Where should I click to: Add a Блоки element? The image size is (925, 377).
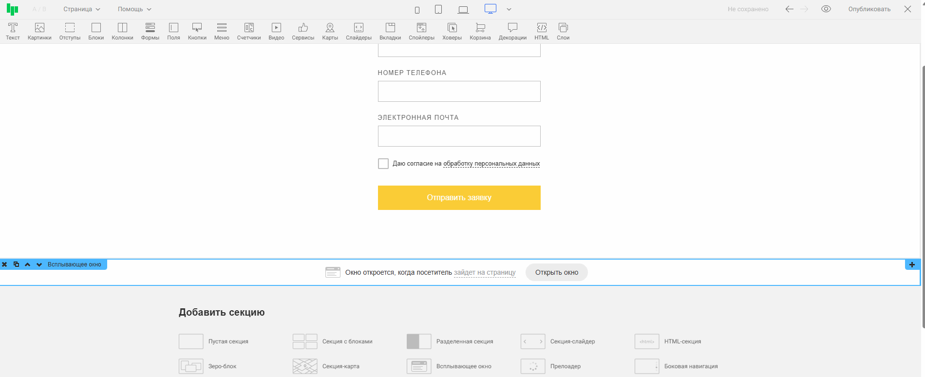pos(96,31)
